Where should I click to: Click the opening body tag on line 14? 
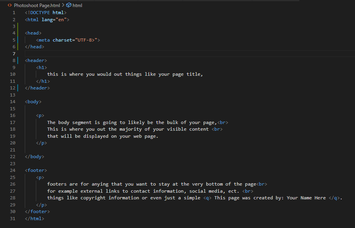click(x=33, y=102)
